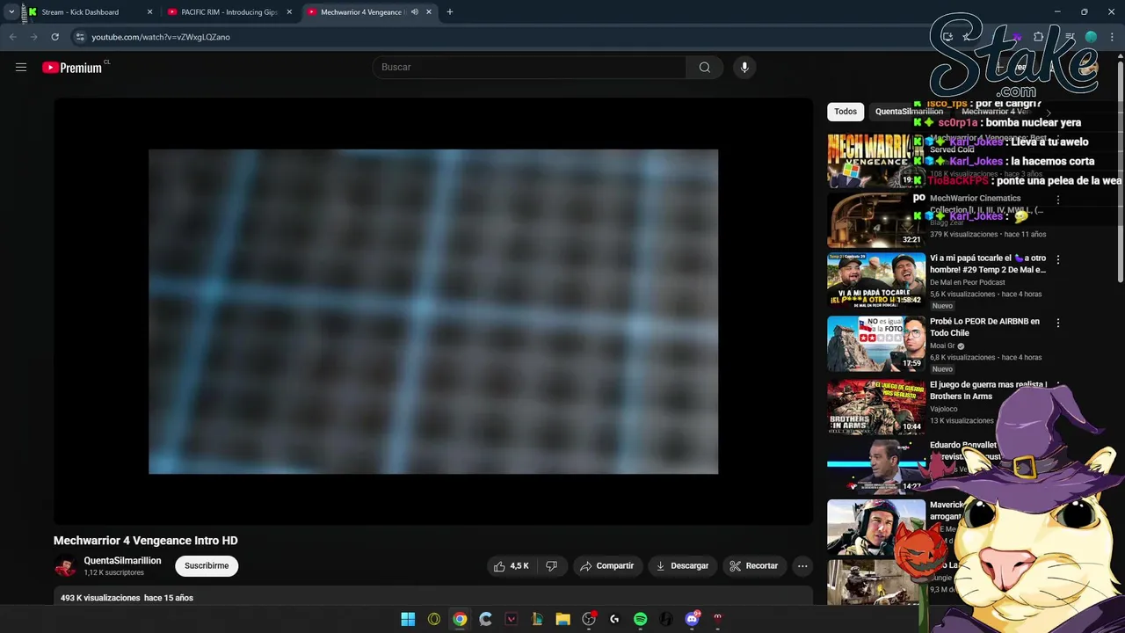Go back with browser back arrow
Screen dimensions: 1125x633
[x=12, y=37]
